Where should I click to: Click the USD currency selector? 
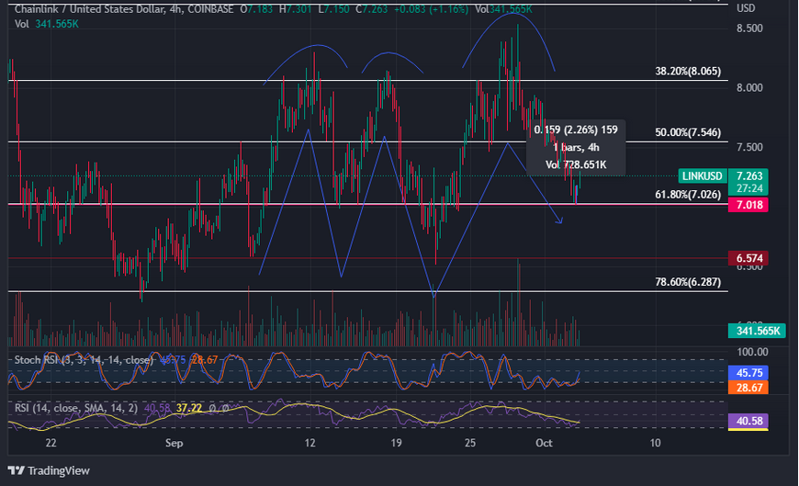pos(746,8)
